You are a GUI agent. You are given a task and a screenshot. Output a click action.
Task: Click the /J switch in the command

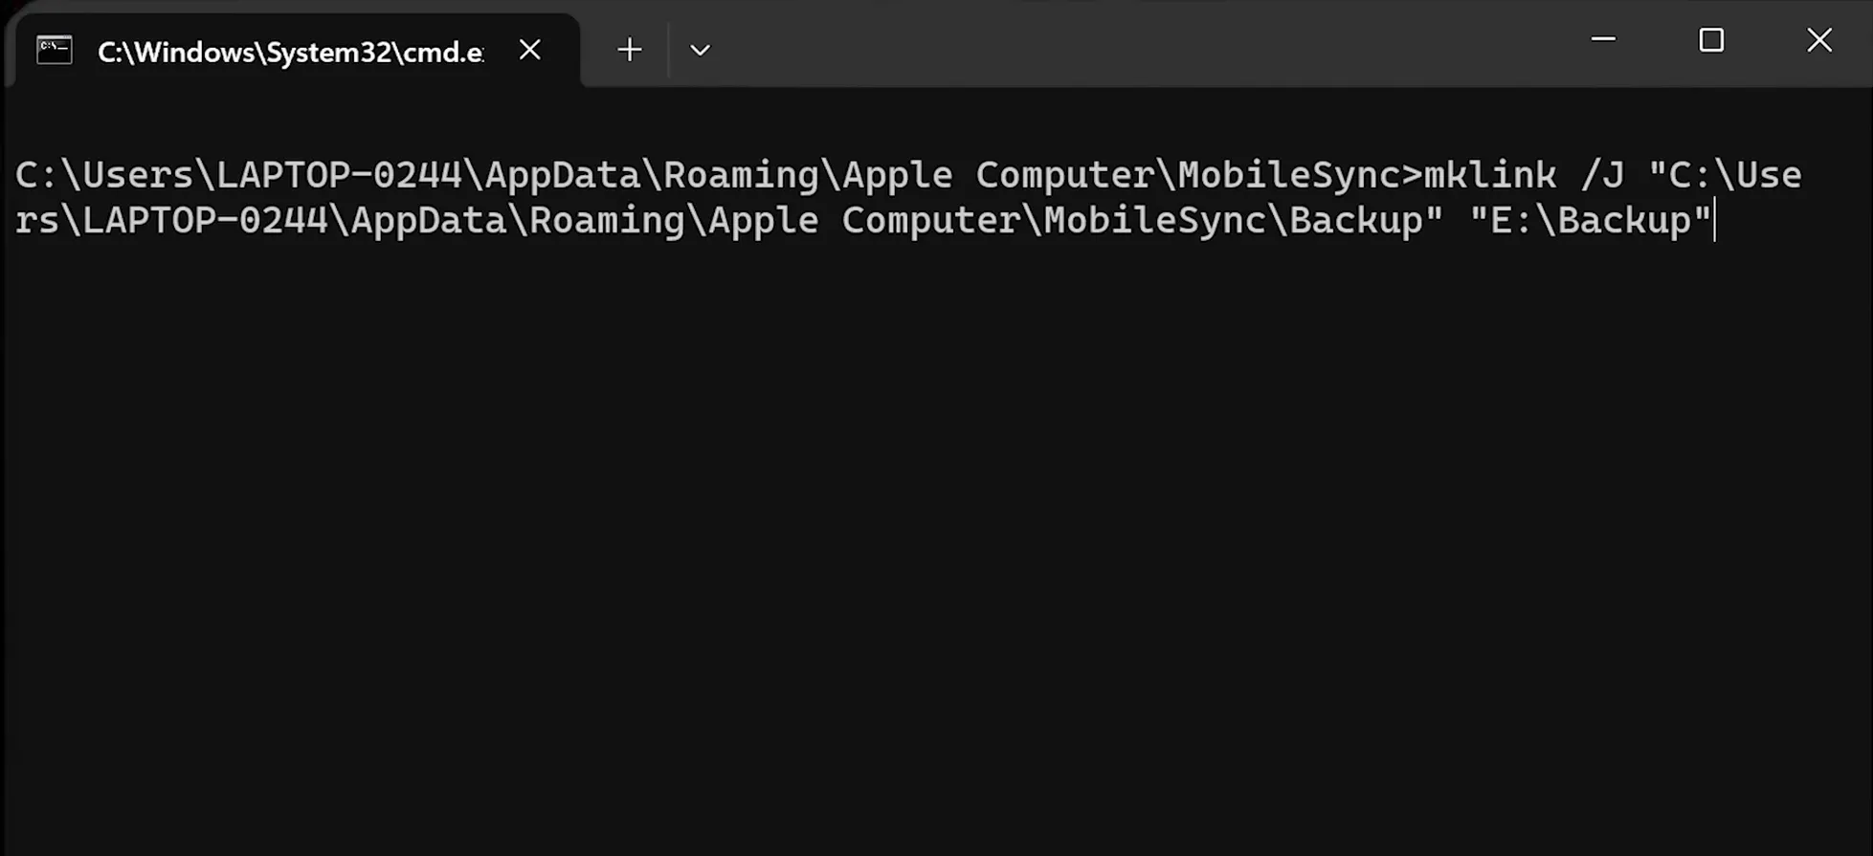[x=1602, y=175]
